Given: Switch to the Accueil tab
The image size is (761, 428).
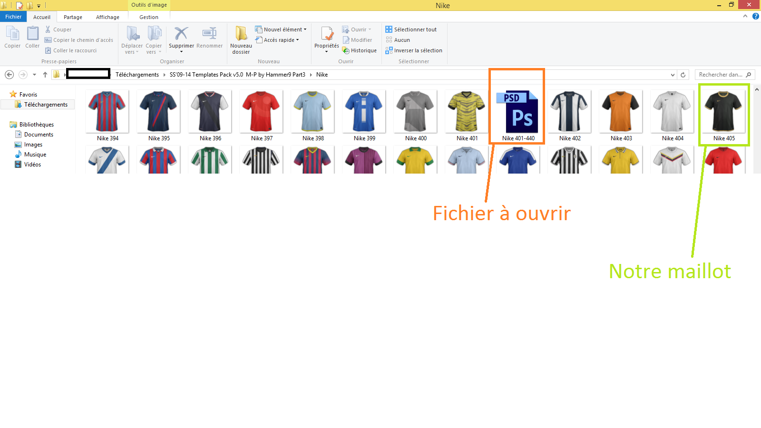Looking at the screenshot, I should click(42, 17).
